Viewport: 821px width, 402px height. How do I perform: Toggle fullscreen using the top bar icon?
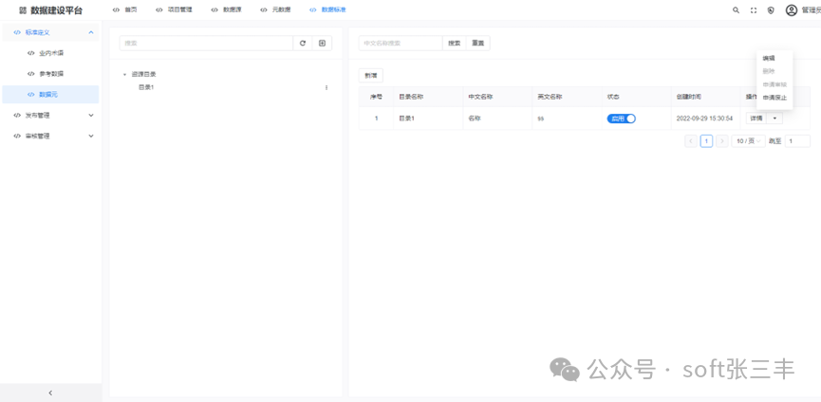754,9
